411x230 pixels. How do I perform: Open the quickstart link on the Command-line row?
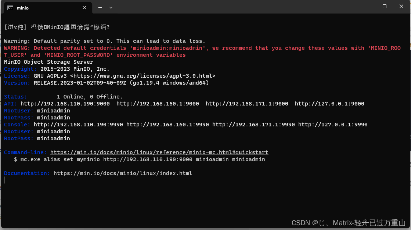(x=159, y=152)
